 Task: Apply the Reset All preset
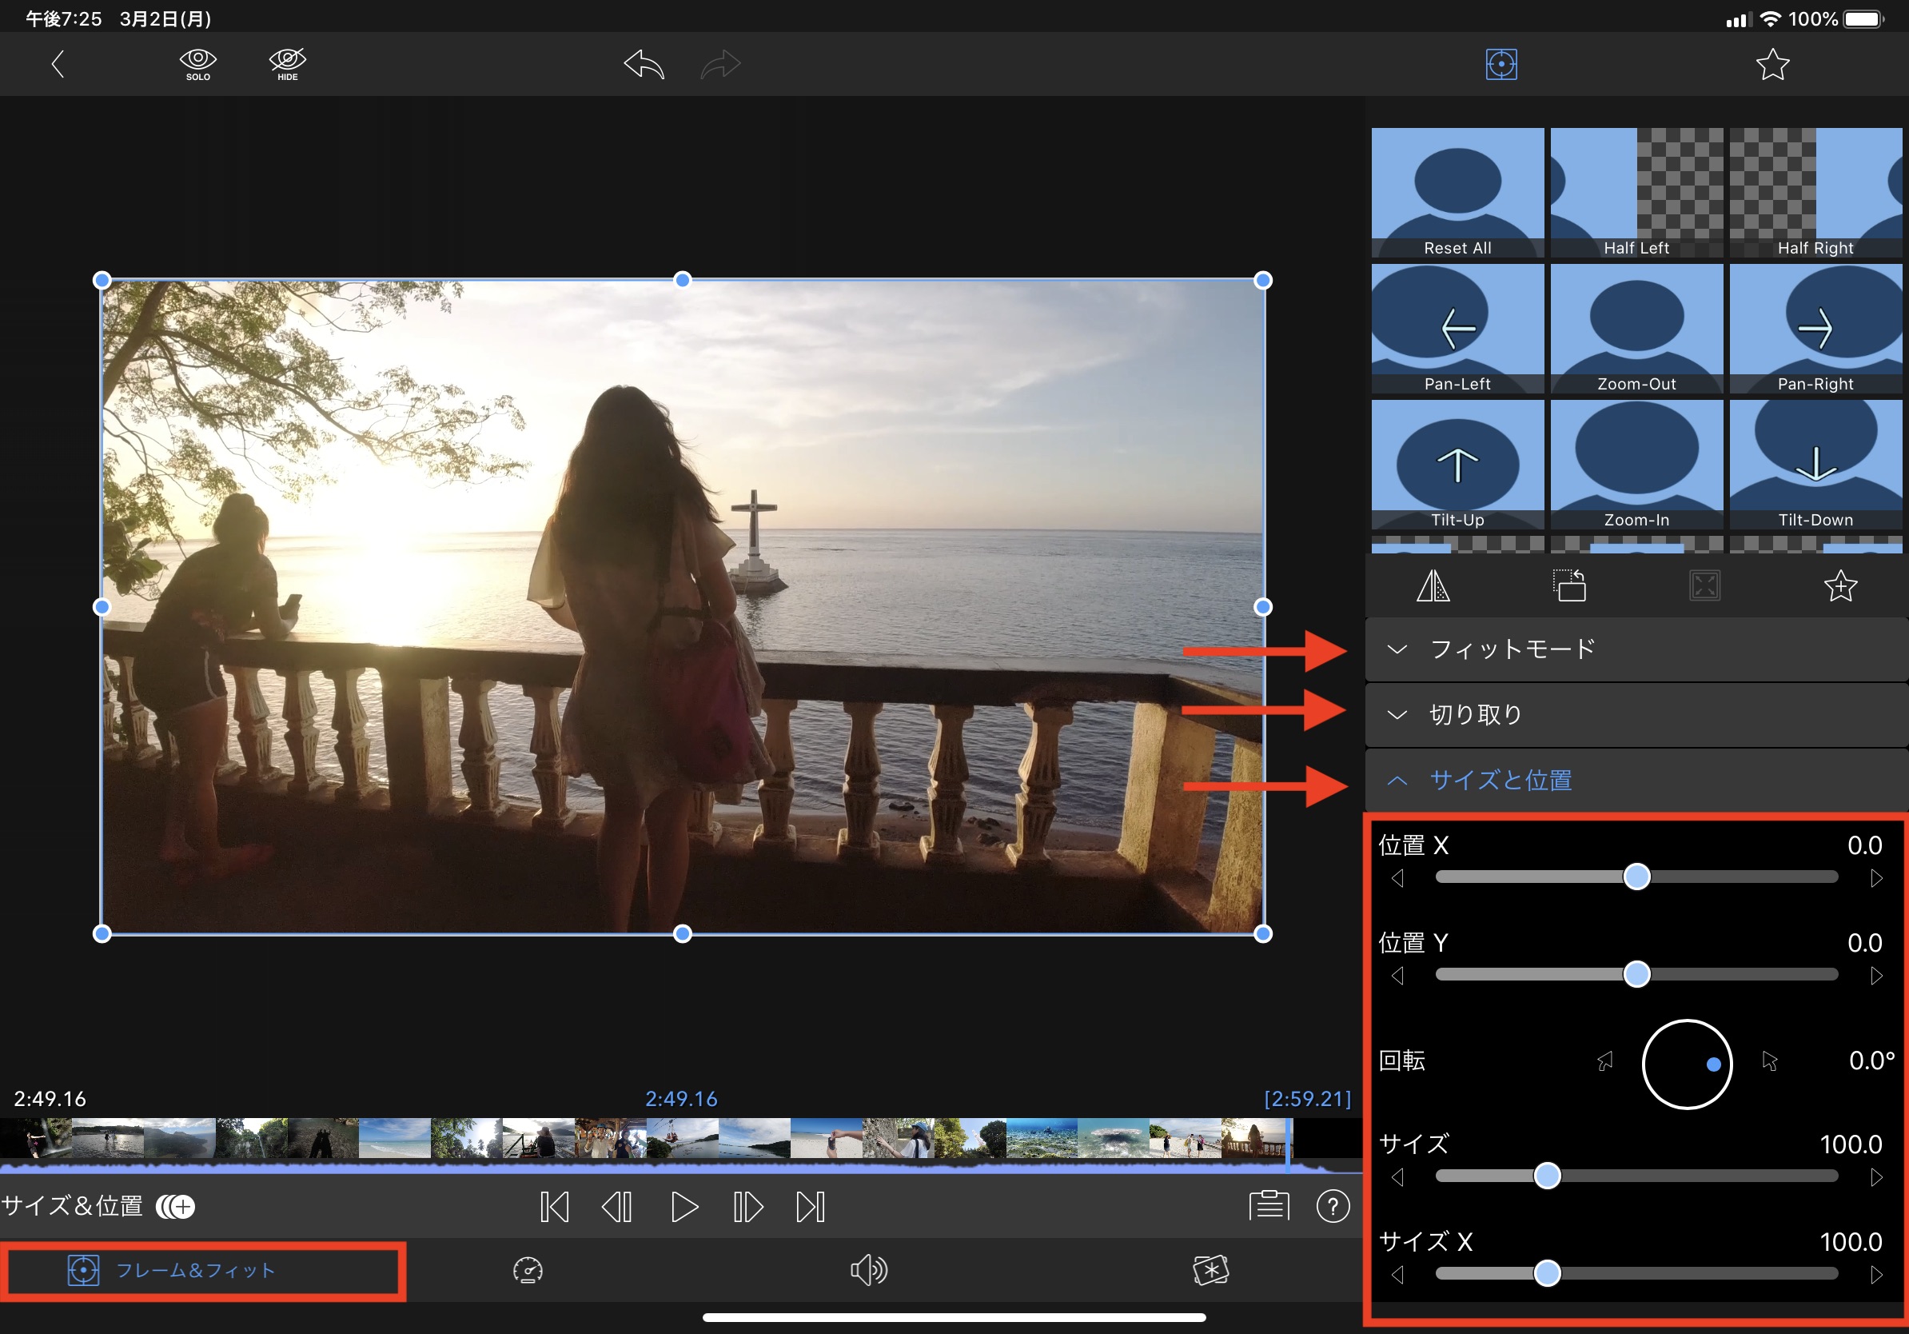pos(1457,192)
